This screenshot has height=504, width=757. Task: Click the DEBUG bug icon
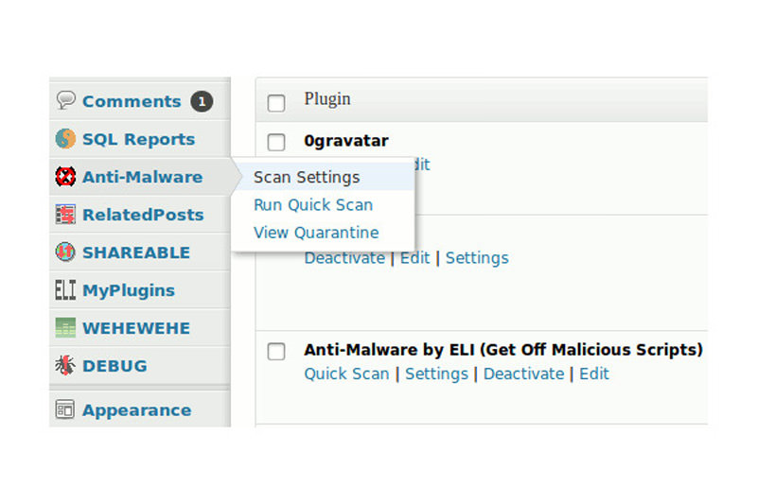(65, 365)
